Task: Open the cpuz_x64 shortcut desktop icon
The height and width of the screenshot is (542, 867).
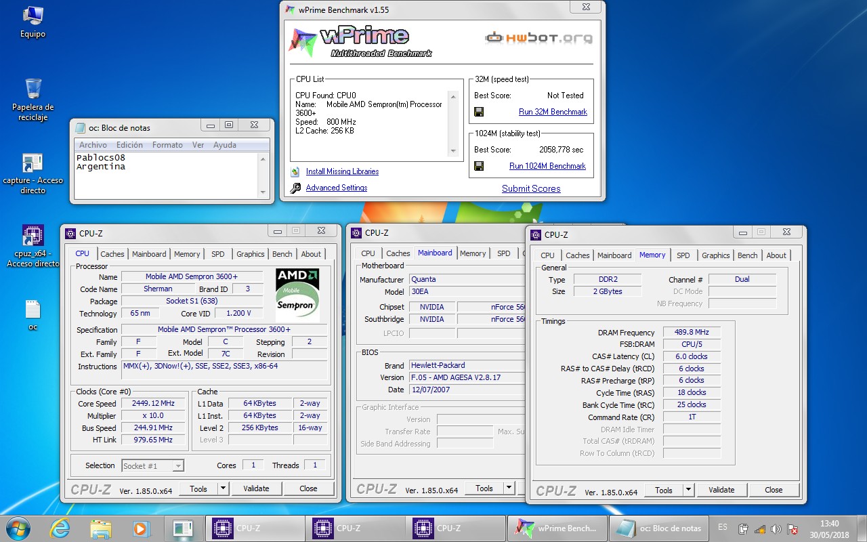Action: pos(33,246)
